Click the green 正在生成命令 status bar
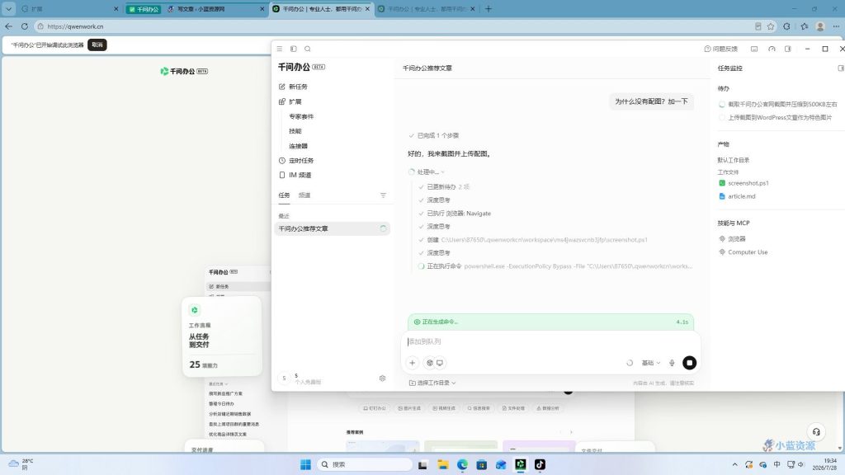The image size is (845, 475). [x=550, y=322]
